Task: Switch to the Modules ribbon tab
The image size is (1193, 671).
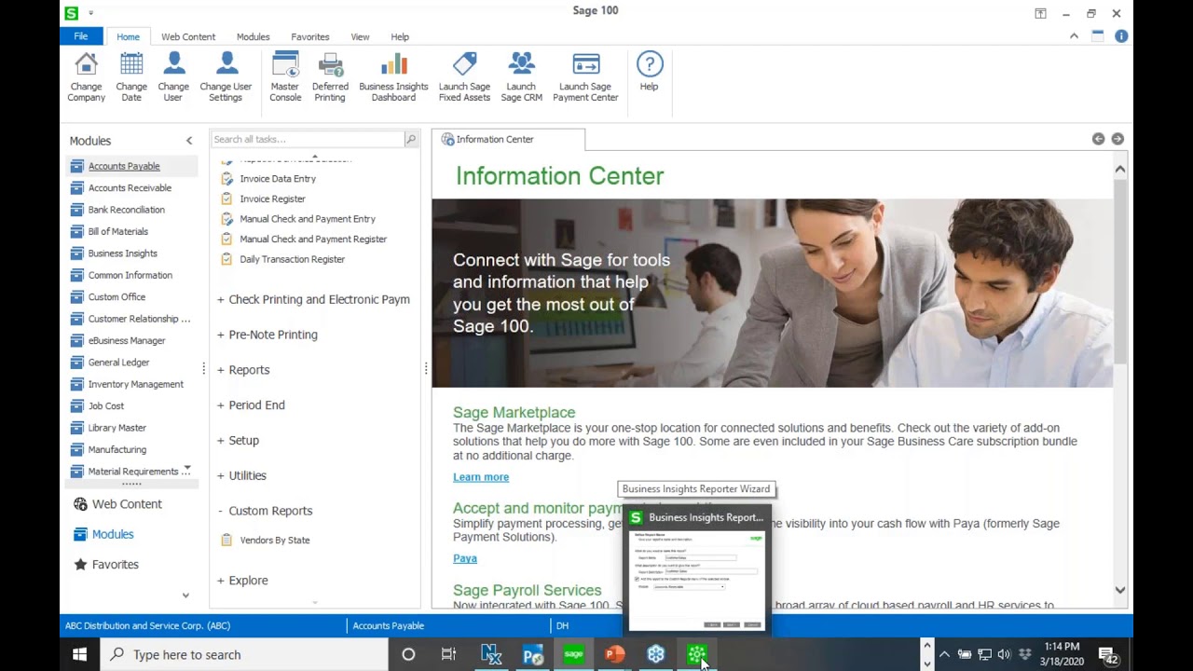Action: coord(253,37)
